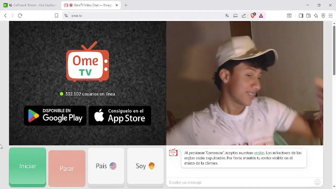Click the Consíguelo en el App Store badge
The height and width of the screenshot is (189, 336).
(x=120, y=115)
